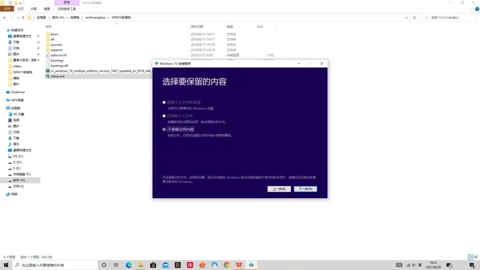Expand the ribbon with the chevron
480x270 pixels.
coord(472,9)
